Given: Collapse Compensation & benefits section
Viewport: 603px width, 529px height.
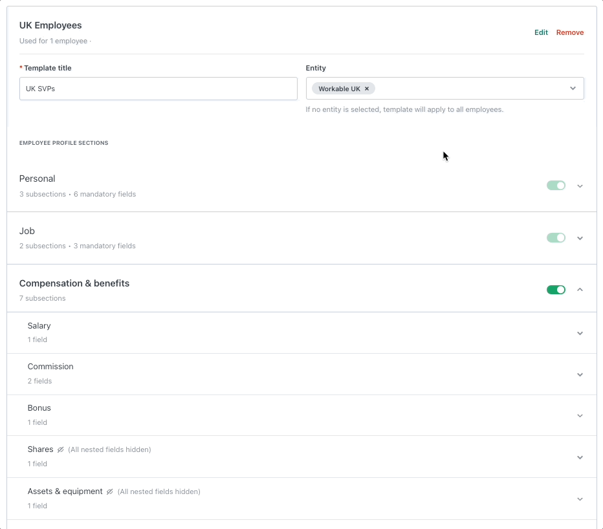Looking at the screenshot, I should pos(580,290).
